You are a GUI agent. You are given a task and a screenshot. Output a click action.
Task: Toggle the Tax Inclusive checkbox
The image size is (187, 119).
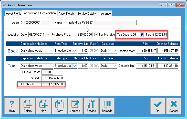click(96, 34)
